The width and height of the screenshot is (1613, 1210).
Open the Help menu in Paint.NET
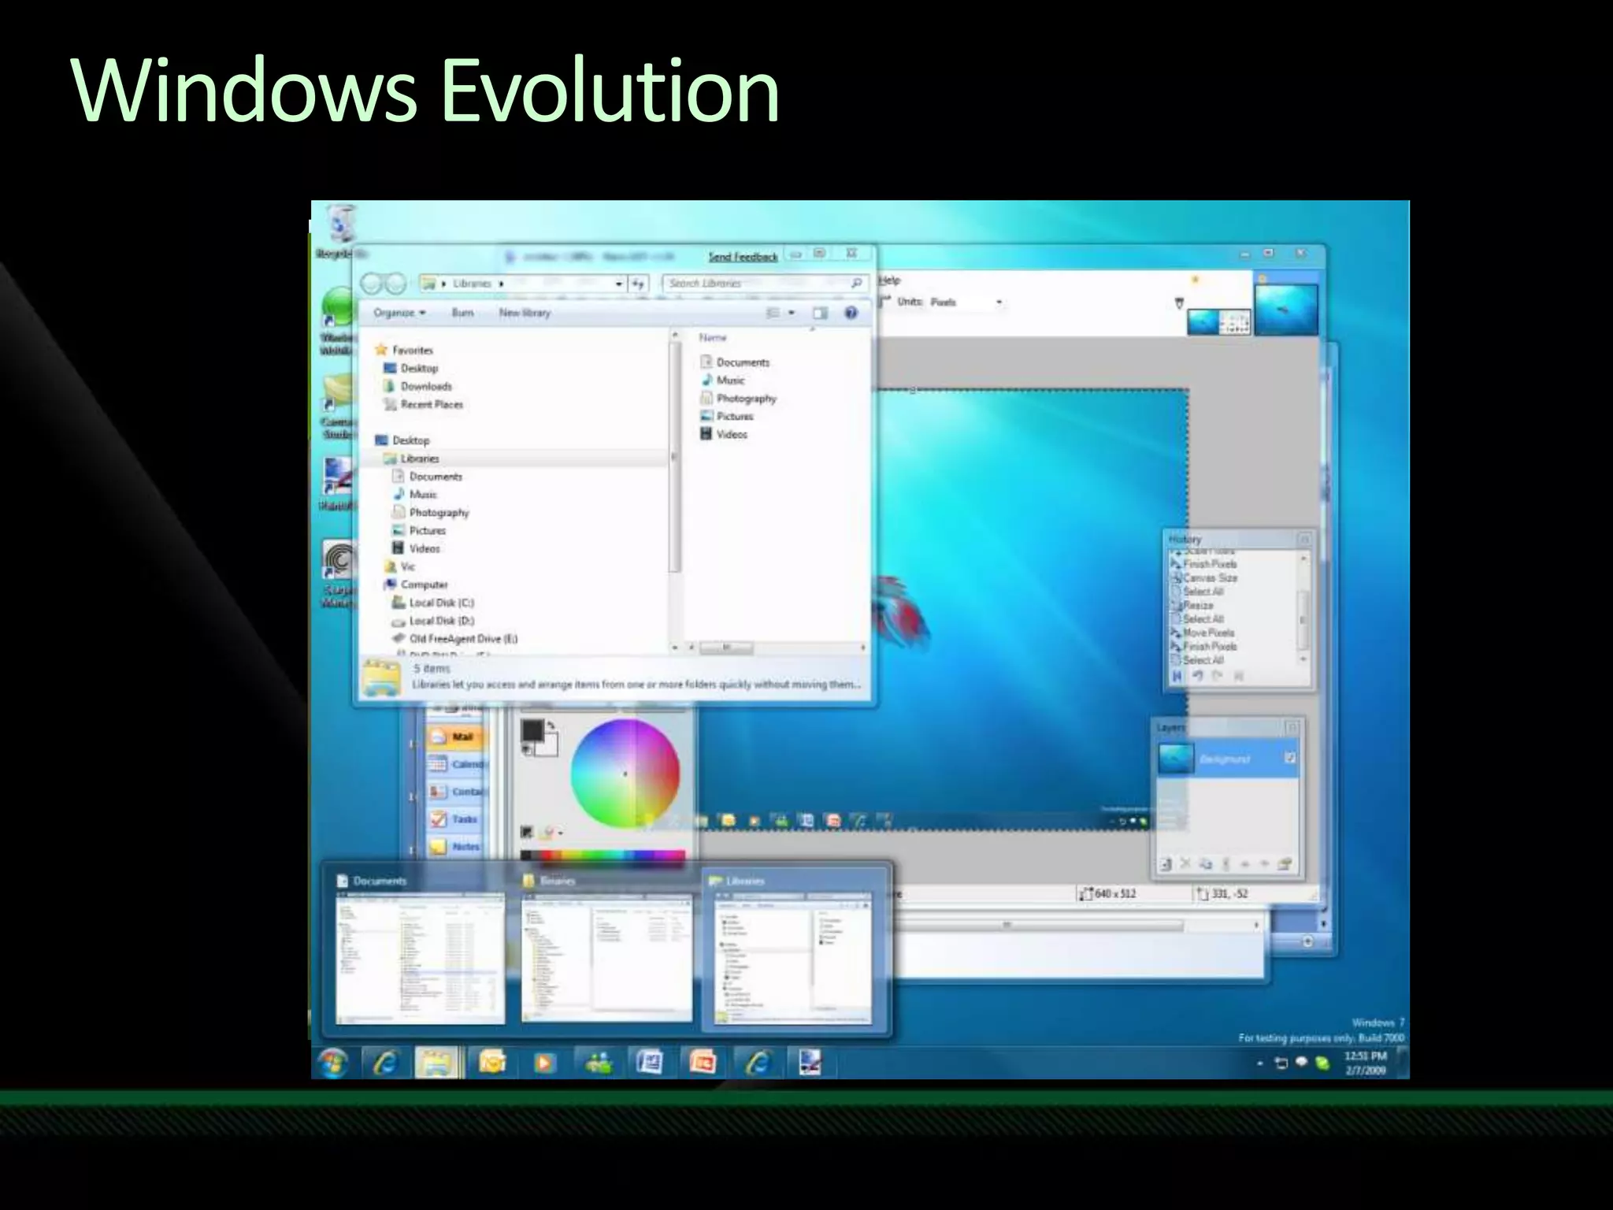[x=889, y=280]
